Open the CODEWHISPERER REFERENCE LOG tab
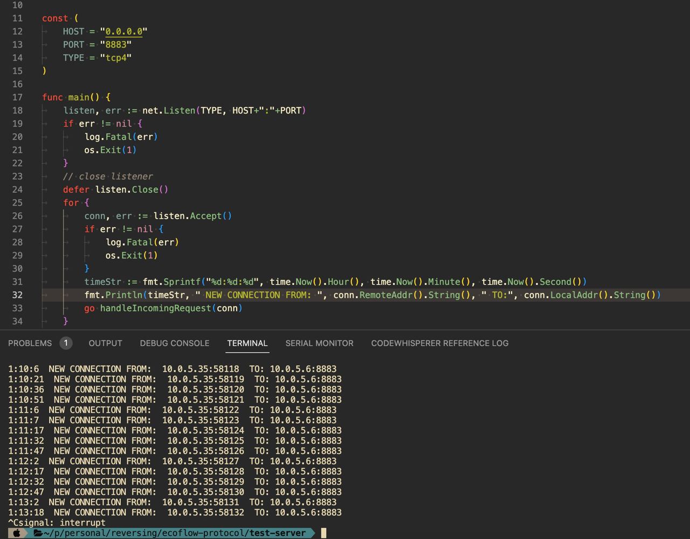The image size is (690, 539). click(440, 343)
